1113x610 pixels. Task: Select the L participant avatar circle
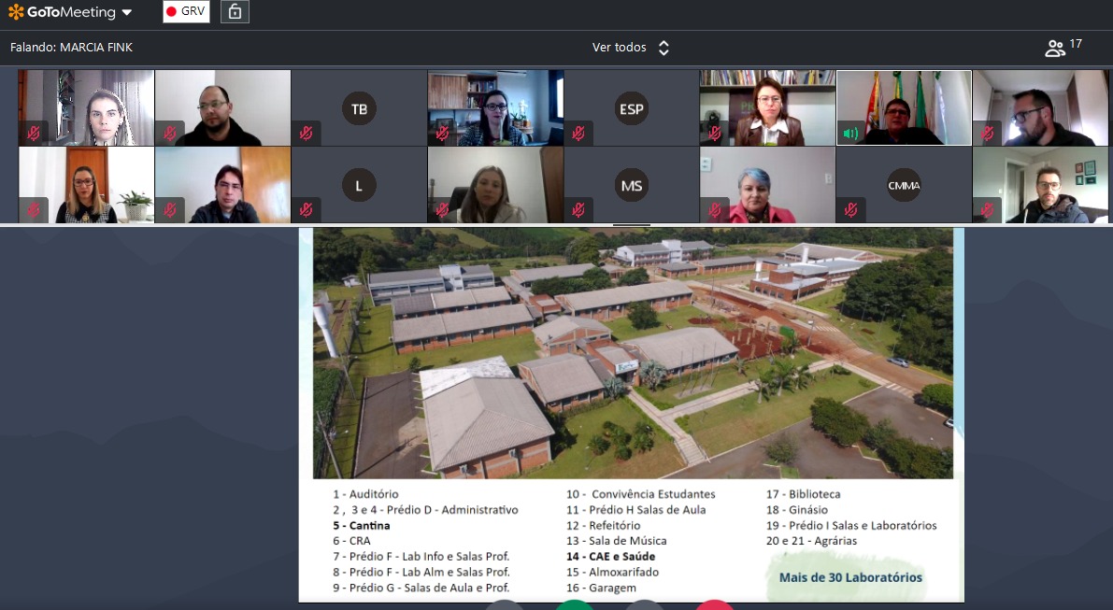pyautogui.click(x=359, y=185)
